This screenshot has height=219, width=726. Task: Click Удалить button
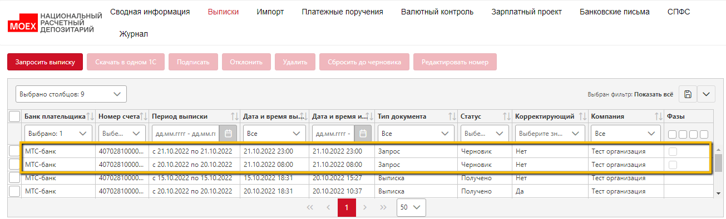coord(295,62)
